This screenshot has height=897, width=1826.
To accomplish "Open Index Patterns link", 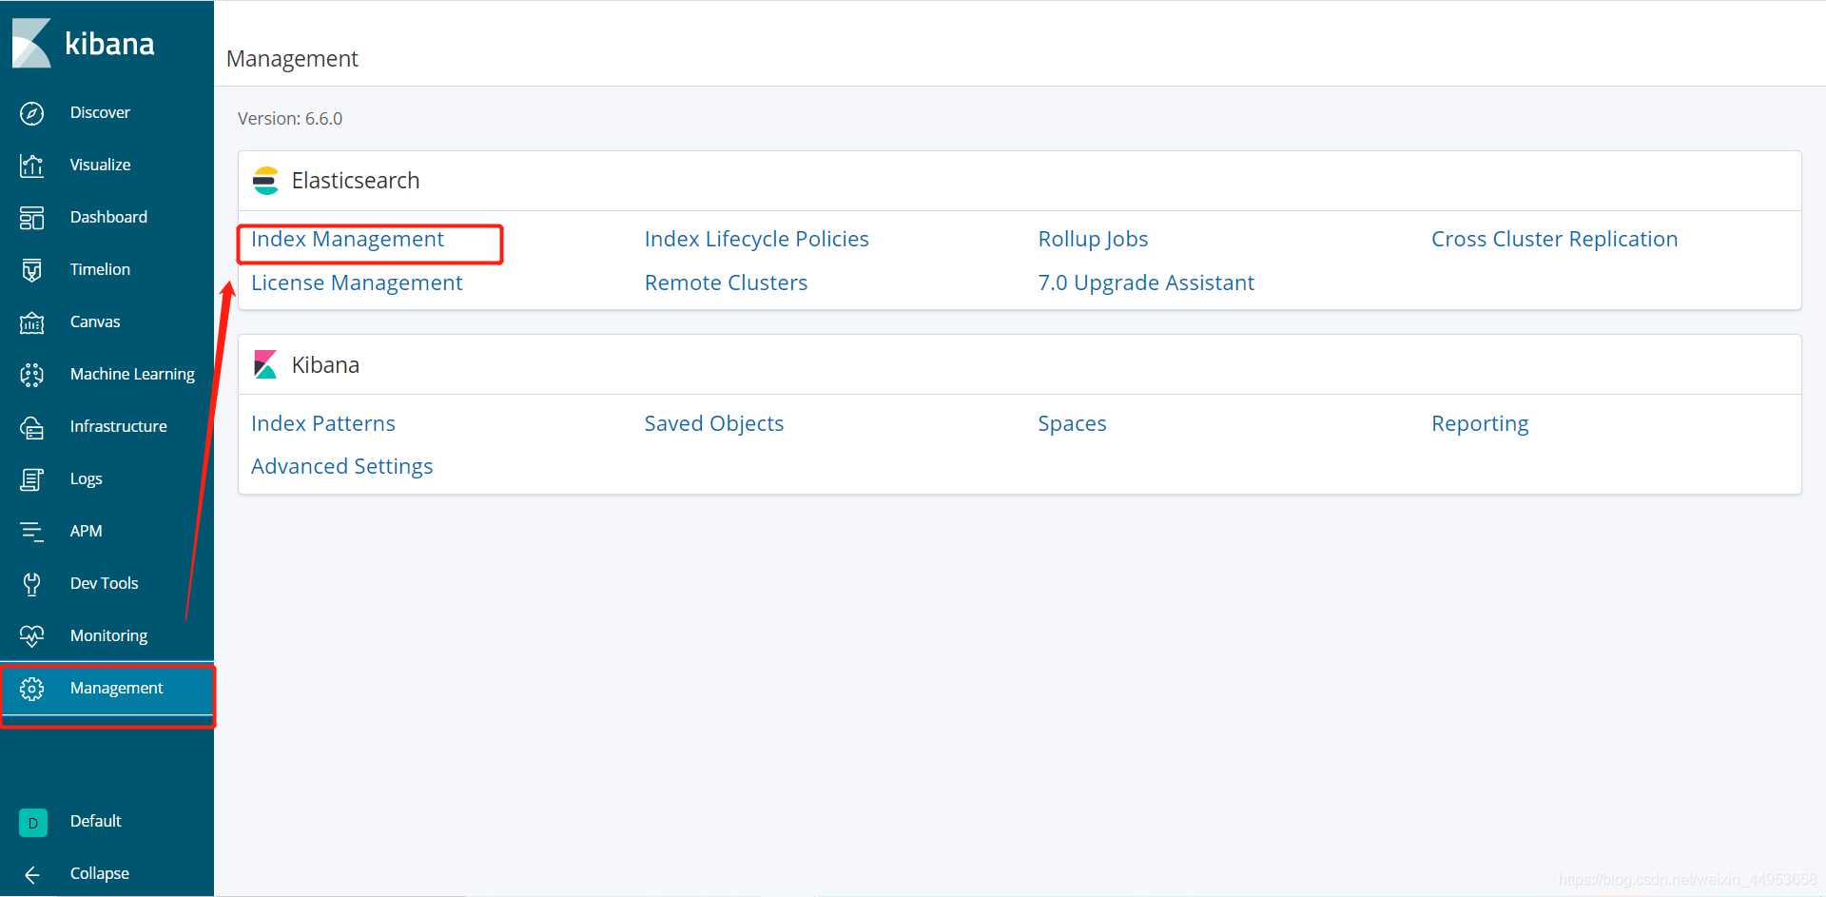I will [x=323, y=424].
